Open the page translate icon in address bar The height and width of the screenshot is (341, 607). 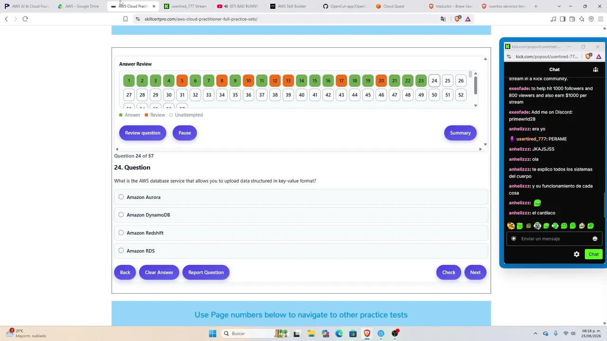[443, 19]
